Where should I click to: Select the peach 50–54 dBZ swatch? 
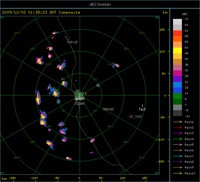(x=177, y=45)
